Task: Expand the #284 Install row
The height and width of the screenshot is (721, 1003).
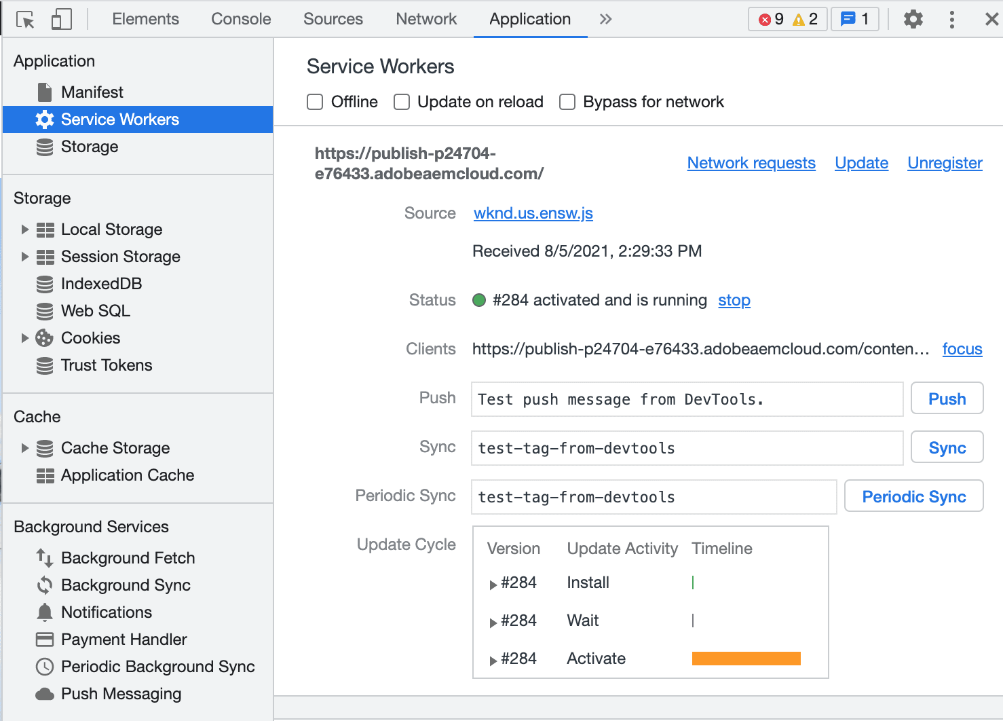Action: [x=493, y=583]
